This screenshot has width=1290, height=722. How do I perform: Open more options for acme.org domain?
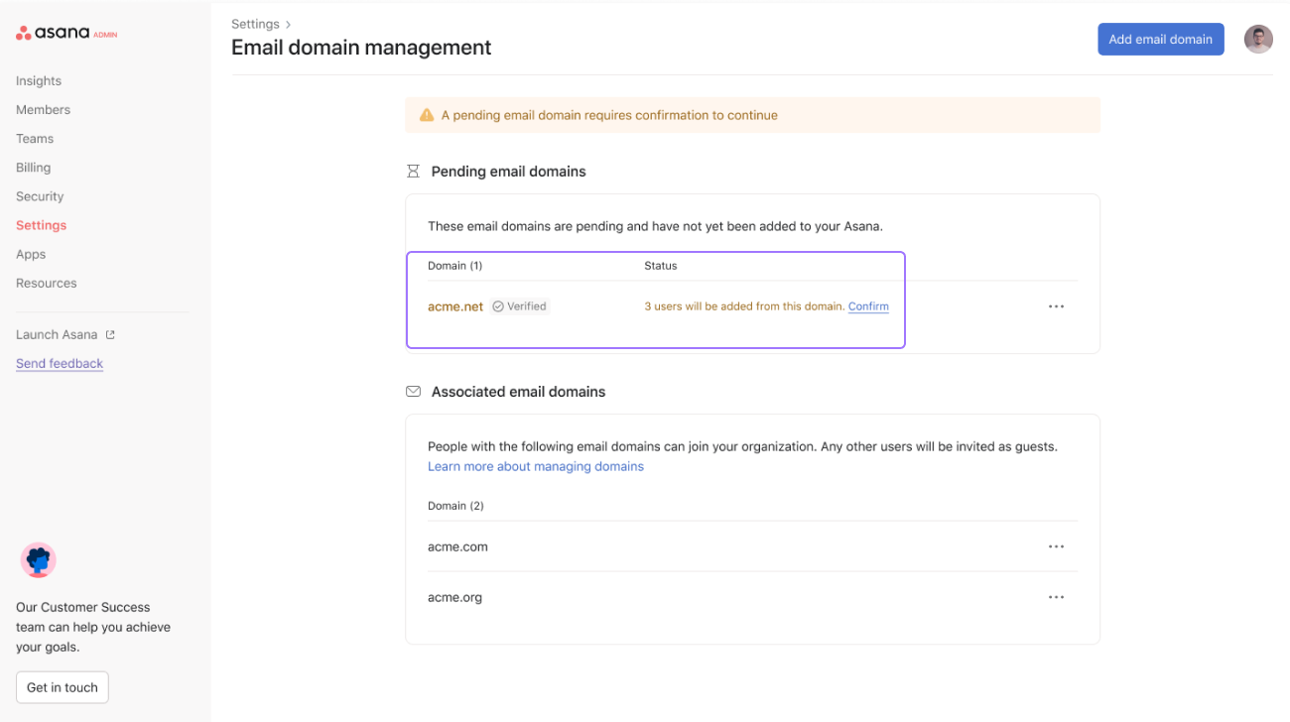pos(1056,597)
